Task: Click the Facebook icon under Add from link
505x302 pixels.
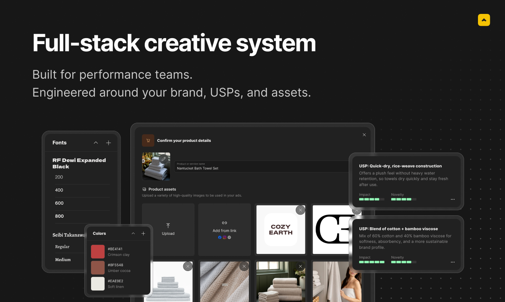Action: click(x=219, y=237)
